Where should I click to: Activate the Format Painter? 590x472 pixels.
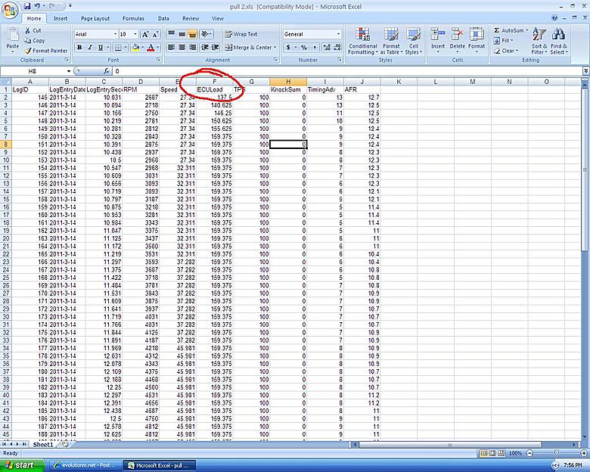coord(45,51)
